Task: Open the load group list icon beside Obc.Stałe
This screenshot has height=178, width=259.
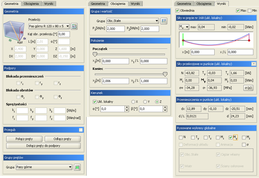Action: pos(164,21)
